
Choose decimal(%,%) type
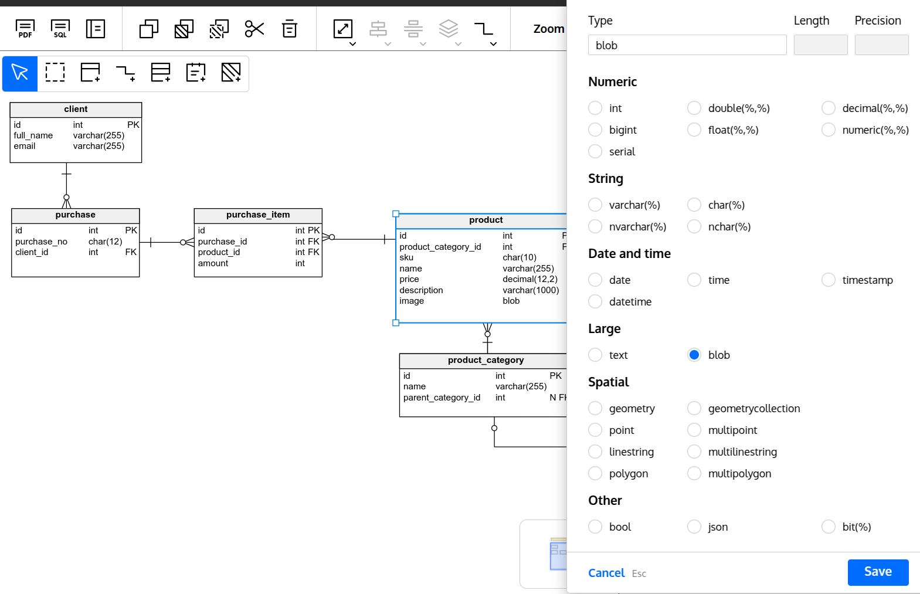coord(829,108)
